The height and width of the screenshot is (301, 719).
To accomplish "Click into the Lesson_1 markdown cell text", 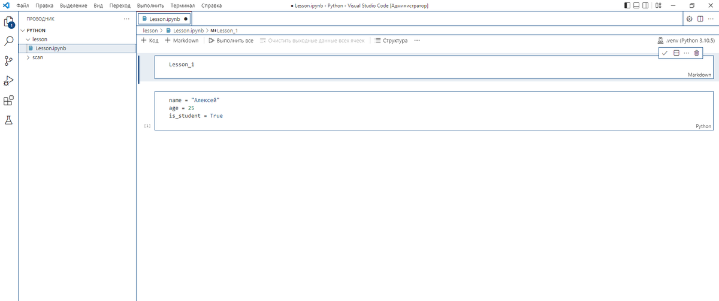I will point(182,64).
